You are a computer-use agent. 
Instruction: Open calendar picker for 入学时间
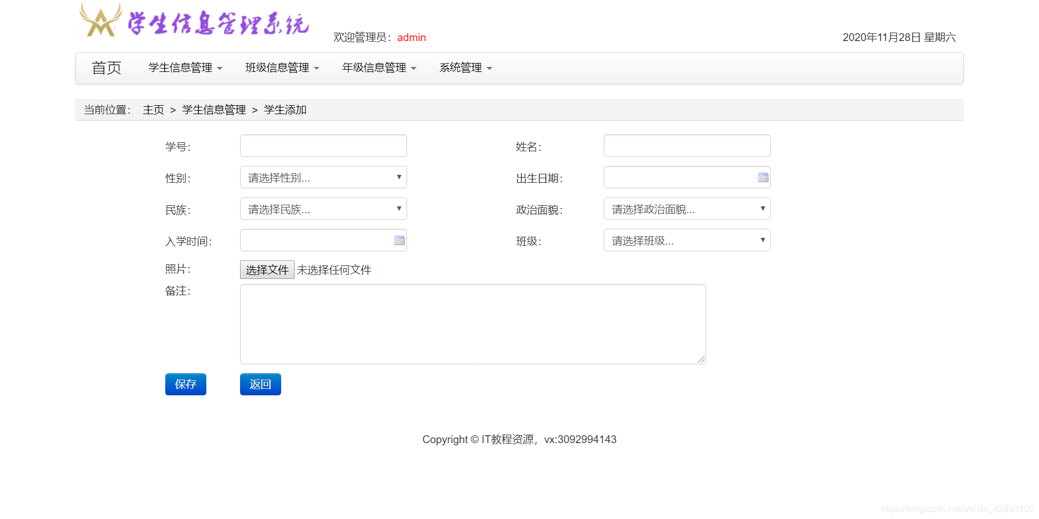coord(399,241)
